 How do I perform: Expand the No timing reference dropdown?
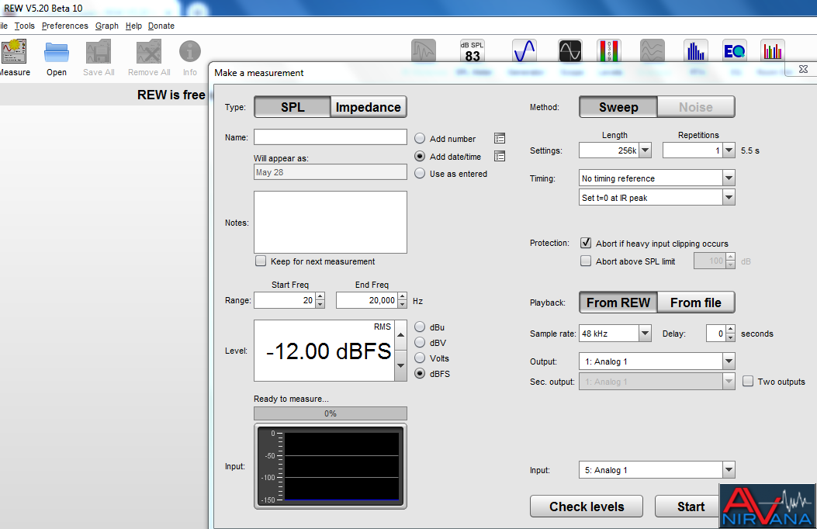(729, 178)
